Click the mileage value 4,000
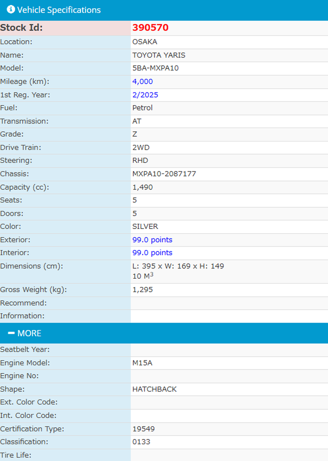Screen dimensions: 328x461 [142, 81]
